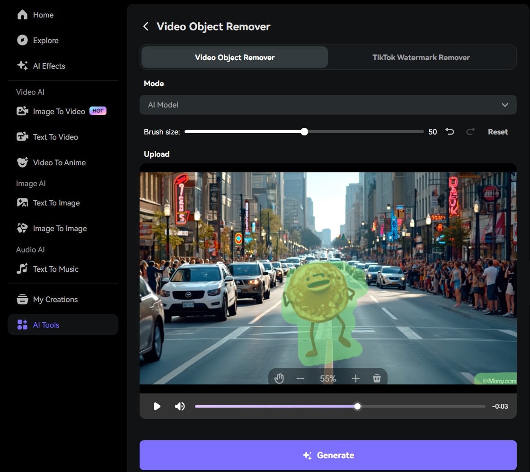
Task: Open the AI Model mode dropdown
Action: 327,105
